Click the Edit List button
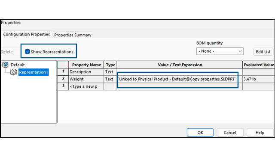The image size is (275, 154). click(263, 52)
